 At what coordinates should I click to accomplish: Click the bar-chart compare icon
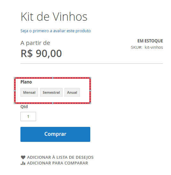pyautogui.click(x=23, y=163)
